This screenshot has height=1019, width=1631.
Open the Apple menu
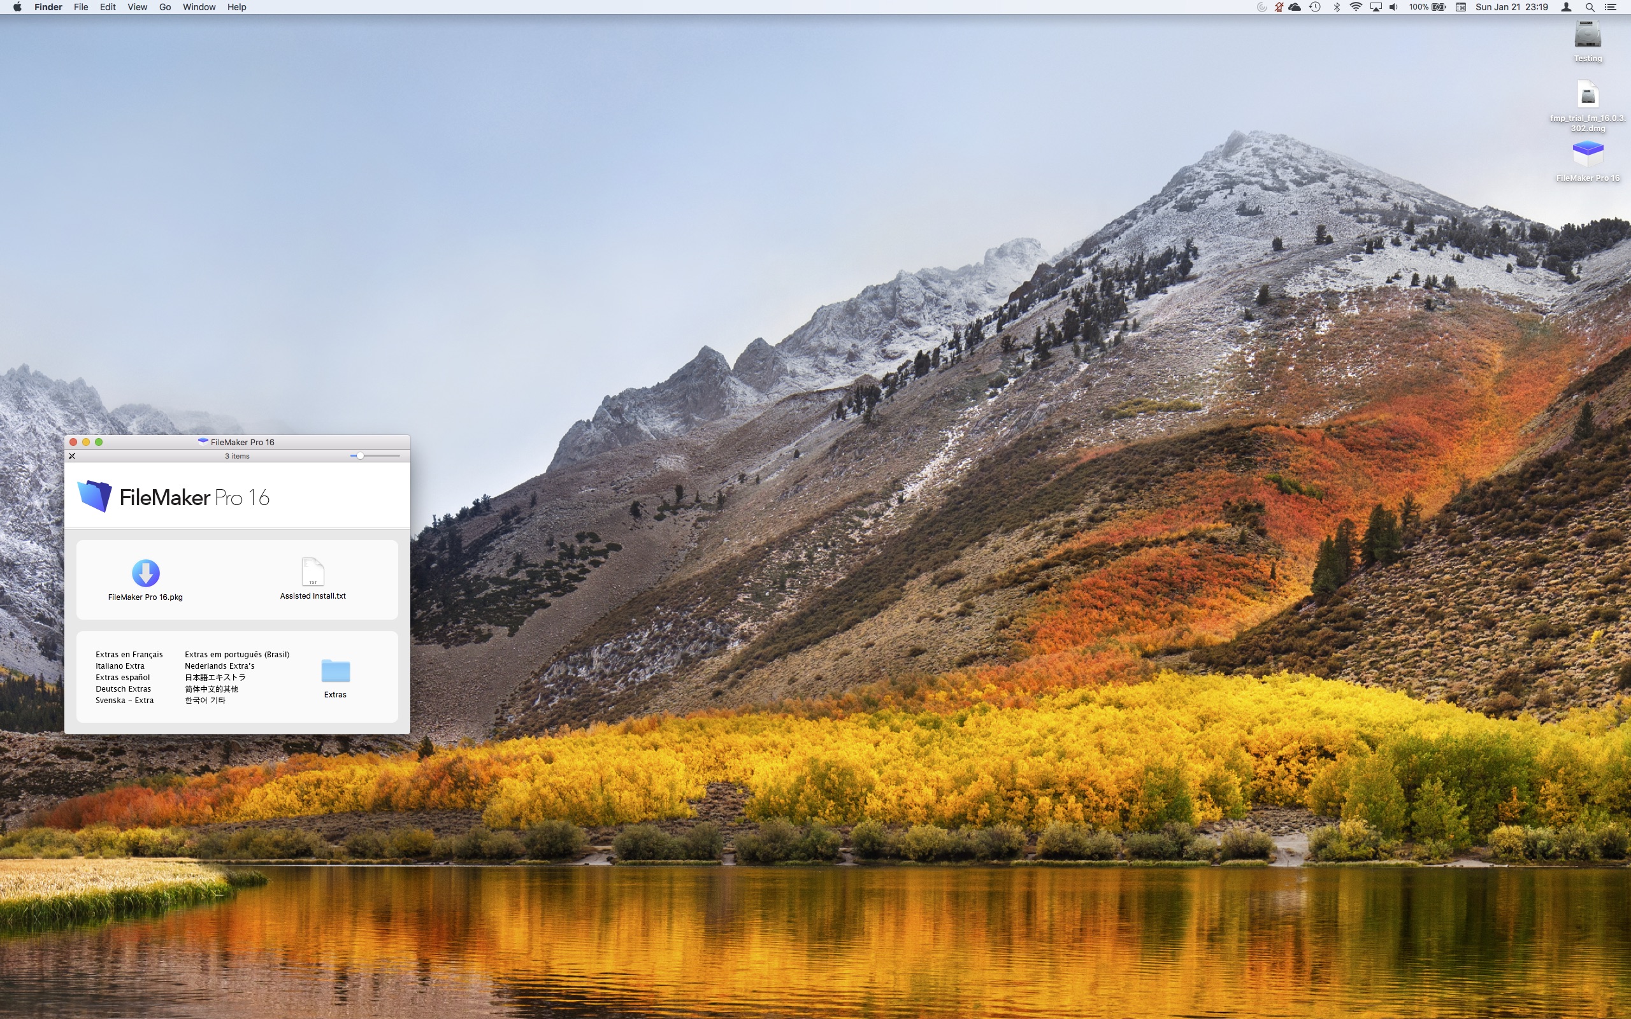point(17,8)
